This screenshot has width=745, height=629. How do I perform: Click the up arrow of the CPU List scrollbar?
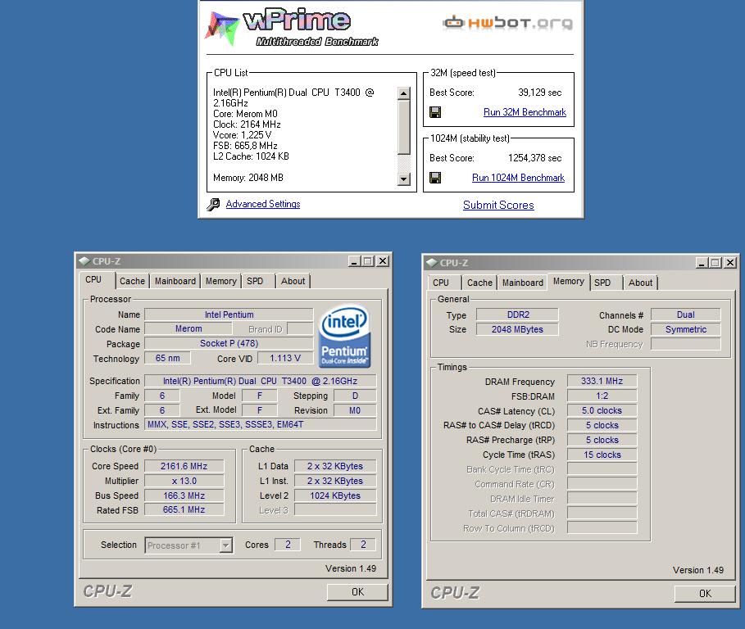pyautogui.click(x=403, y=93)
